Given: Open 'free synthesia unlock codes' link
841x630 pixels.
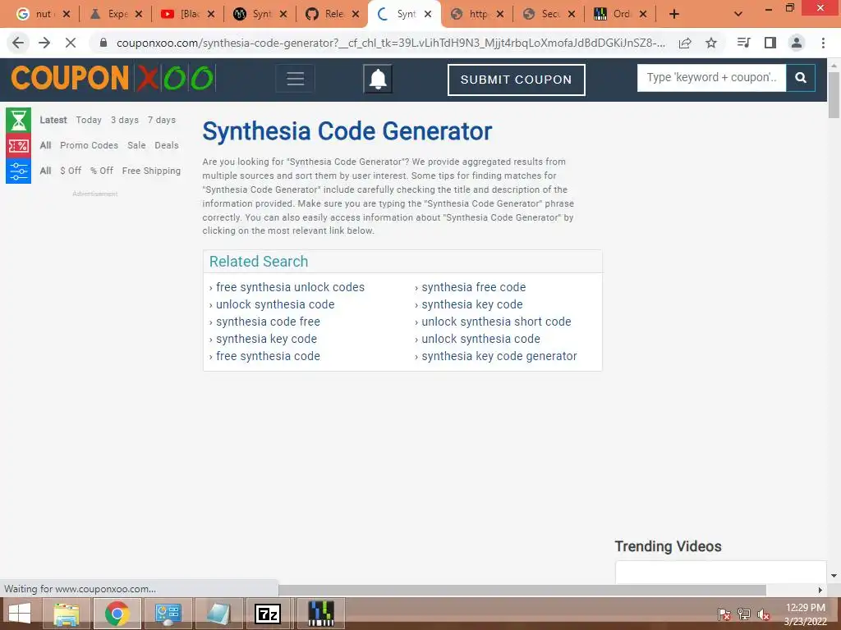Looking at the screenshot, I should coord(290,287).
